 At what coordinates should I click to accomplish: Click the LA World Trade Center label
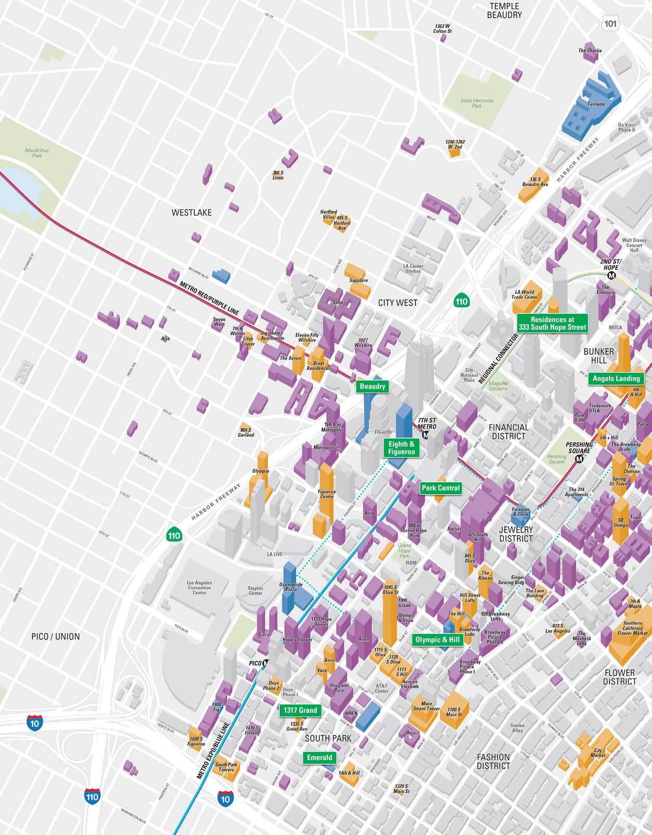[x=526, y=294]
